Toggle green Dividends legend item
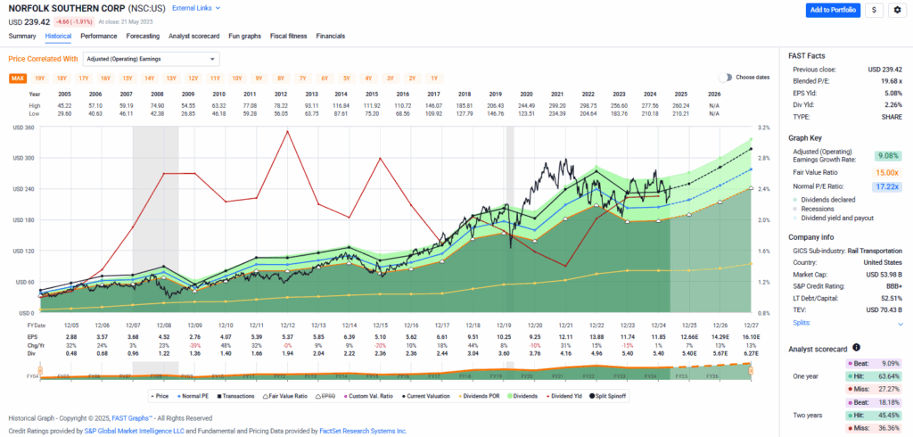The width and height of the screenshot is (913, 437). tap(521, 396)
